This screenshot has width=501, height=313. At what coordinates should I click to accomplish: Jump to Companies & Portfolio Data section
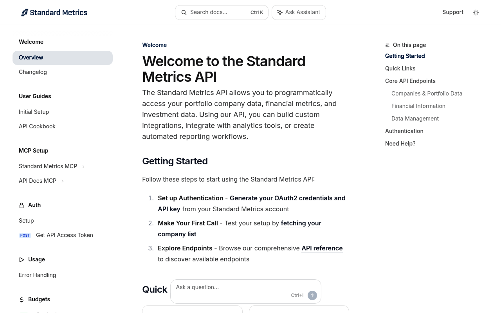[427, 94]
